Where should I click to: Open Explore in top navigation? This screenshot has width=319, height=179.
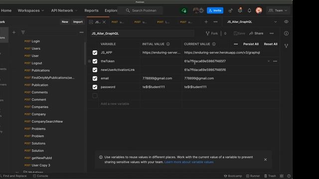[x=111, y=10]
